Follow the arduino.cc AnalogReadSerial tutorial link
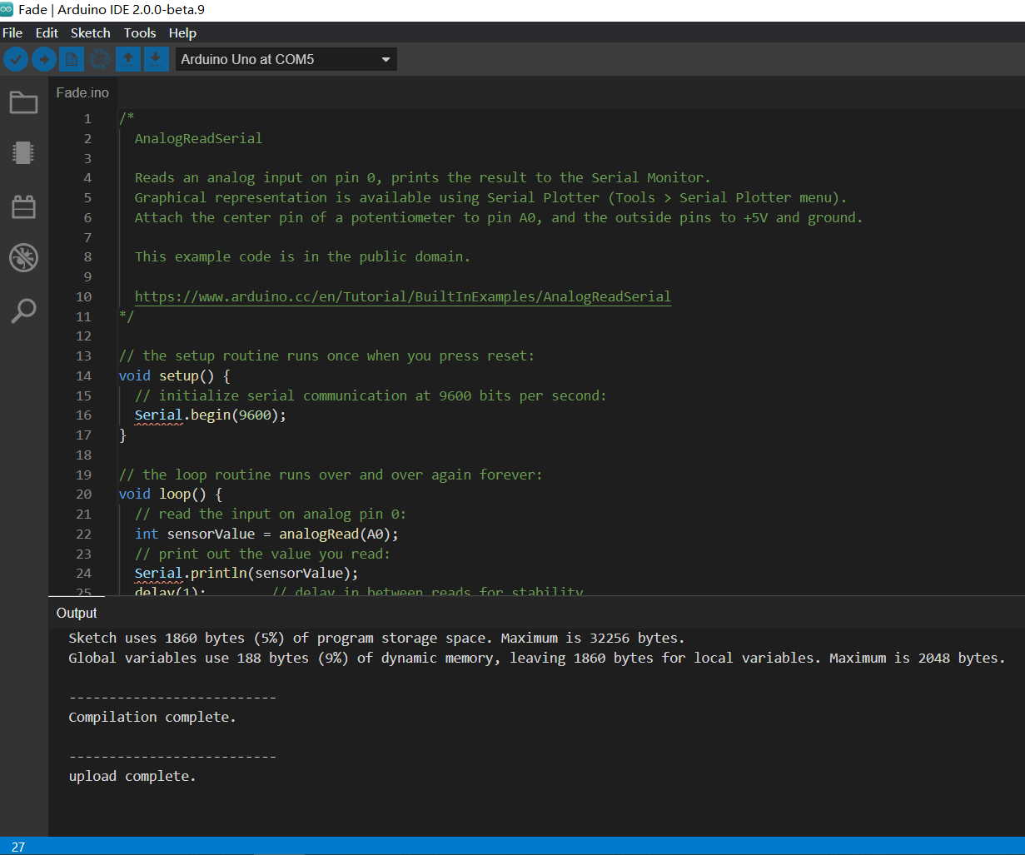Image resolution: width=1025 pixels, height=855 pixels. pyautogui.click(x=402, y=296)
